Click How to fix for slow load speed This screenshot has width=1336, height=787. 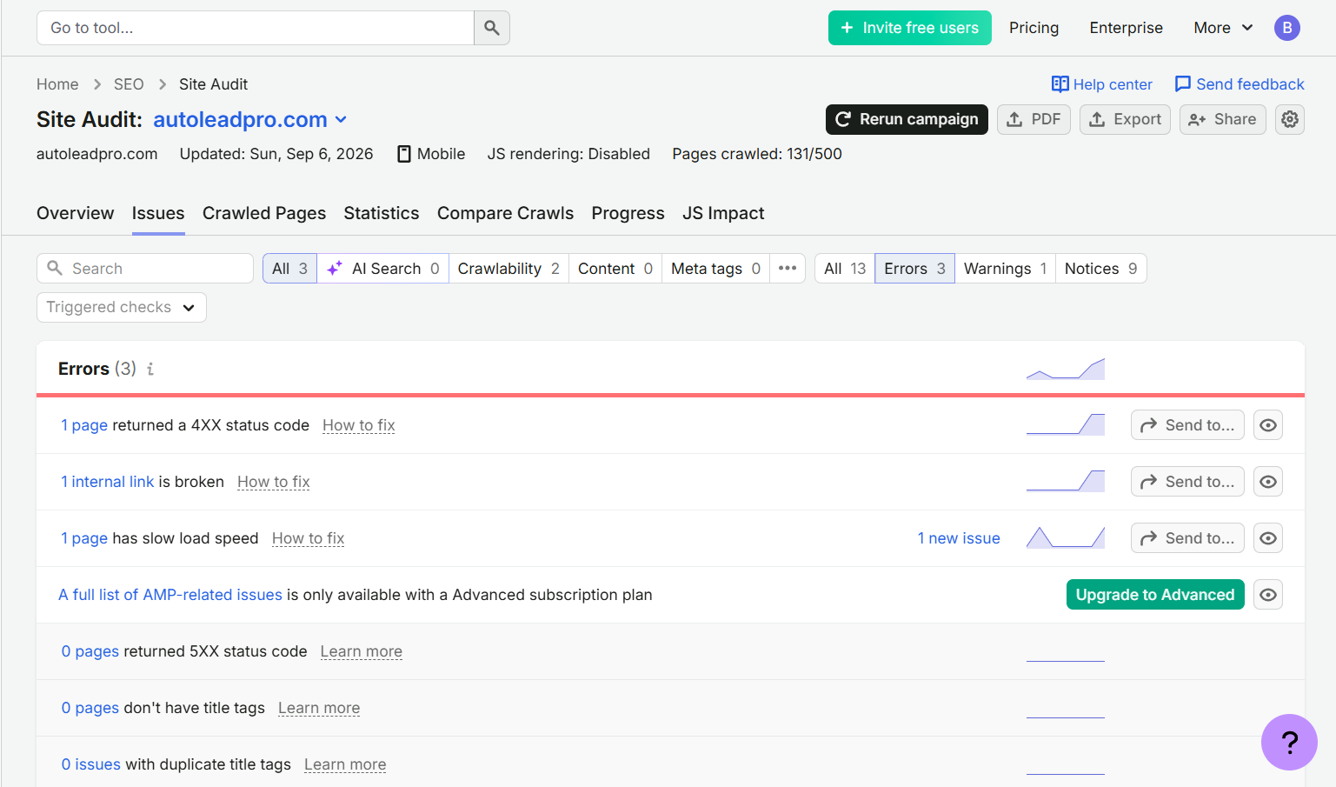coord(309,538)
